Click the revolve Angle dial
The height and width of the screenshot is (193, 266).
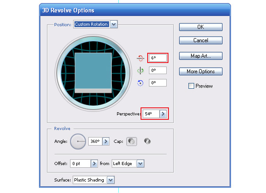pyautogui.click(x=78, y=142)
